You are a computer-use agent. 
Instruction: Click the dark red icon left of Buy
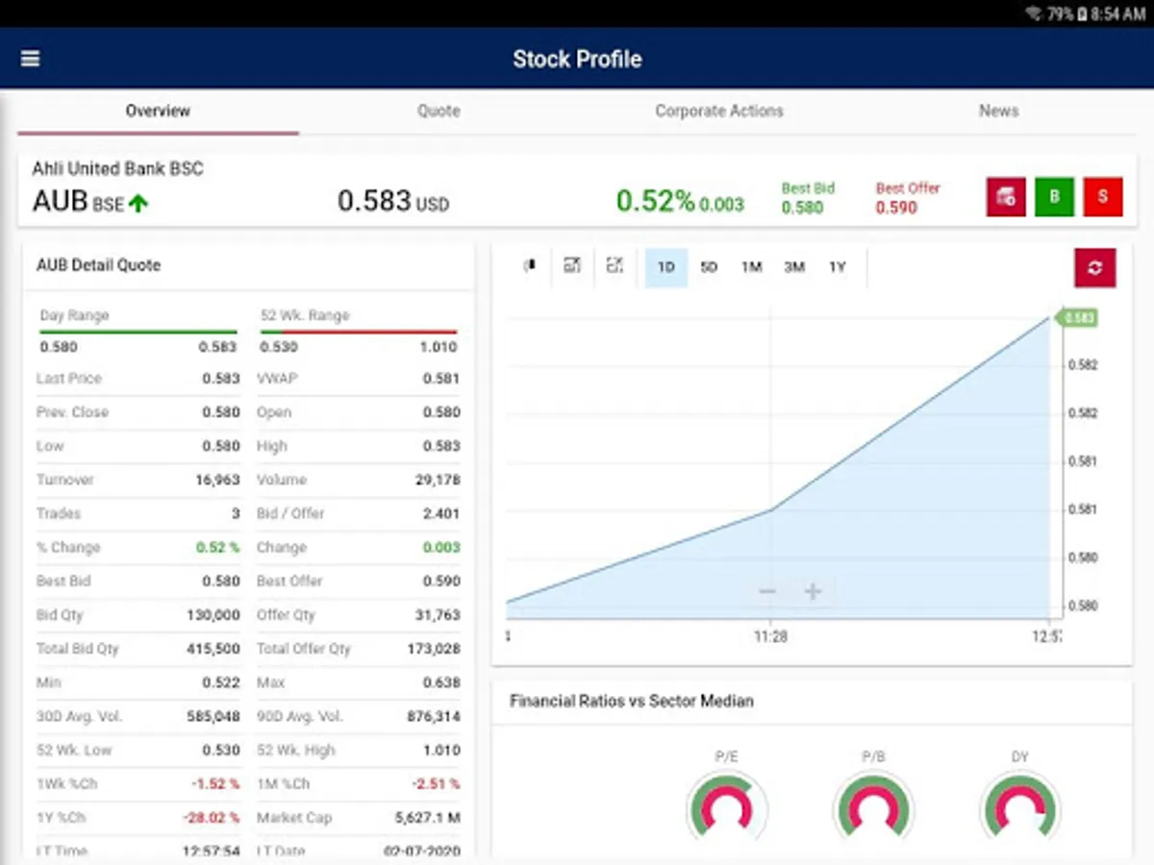[1006, 197]
